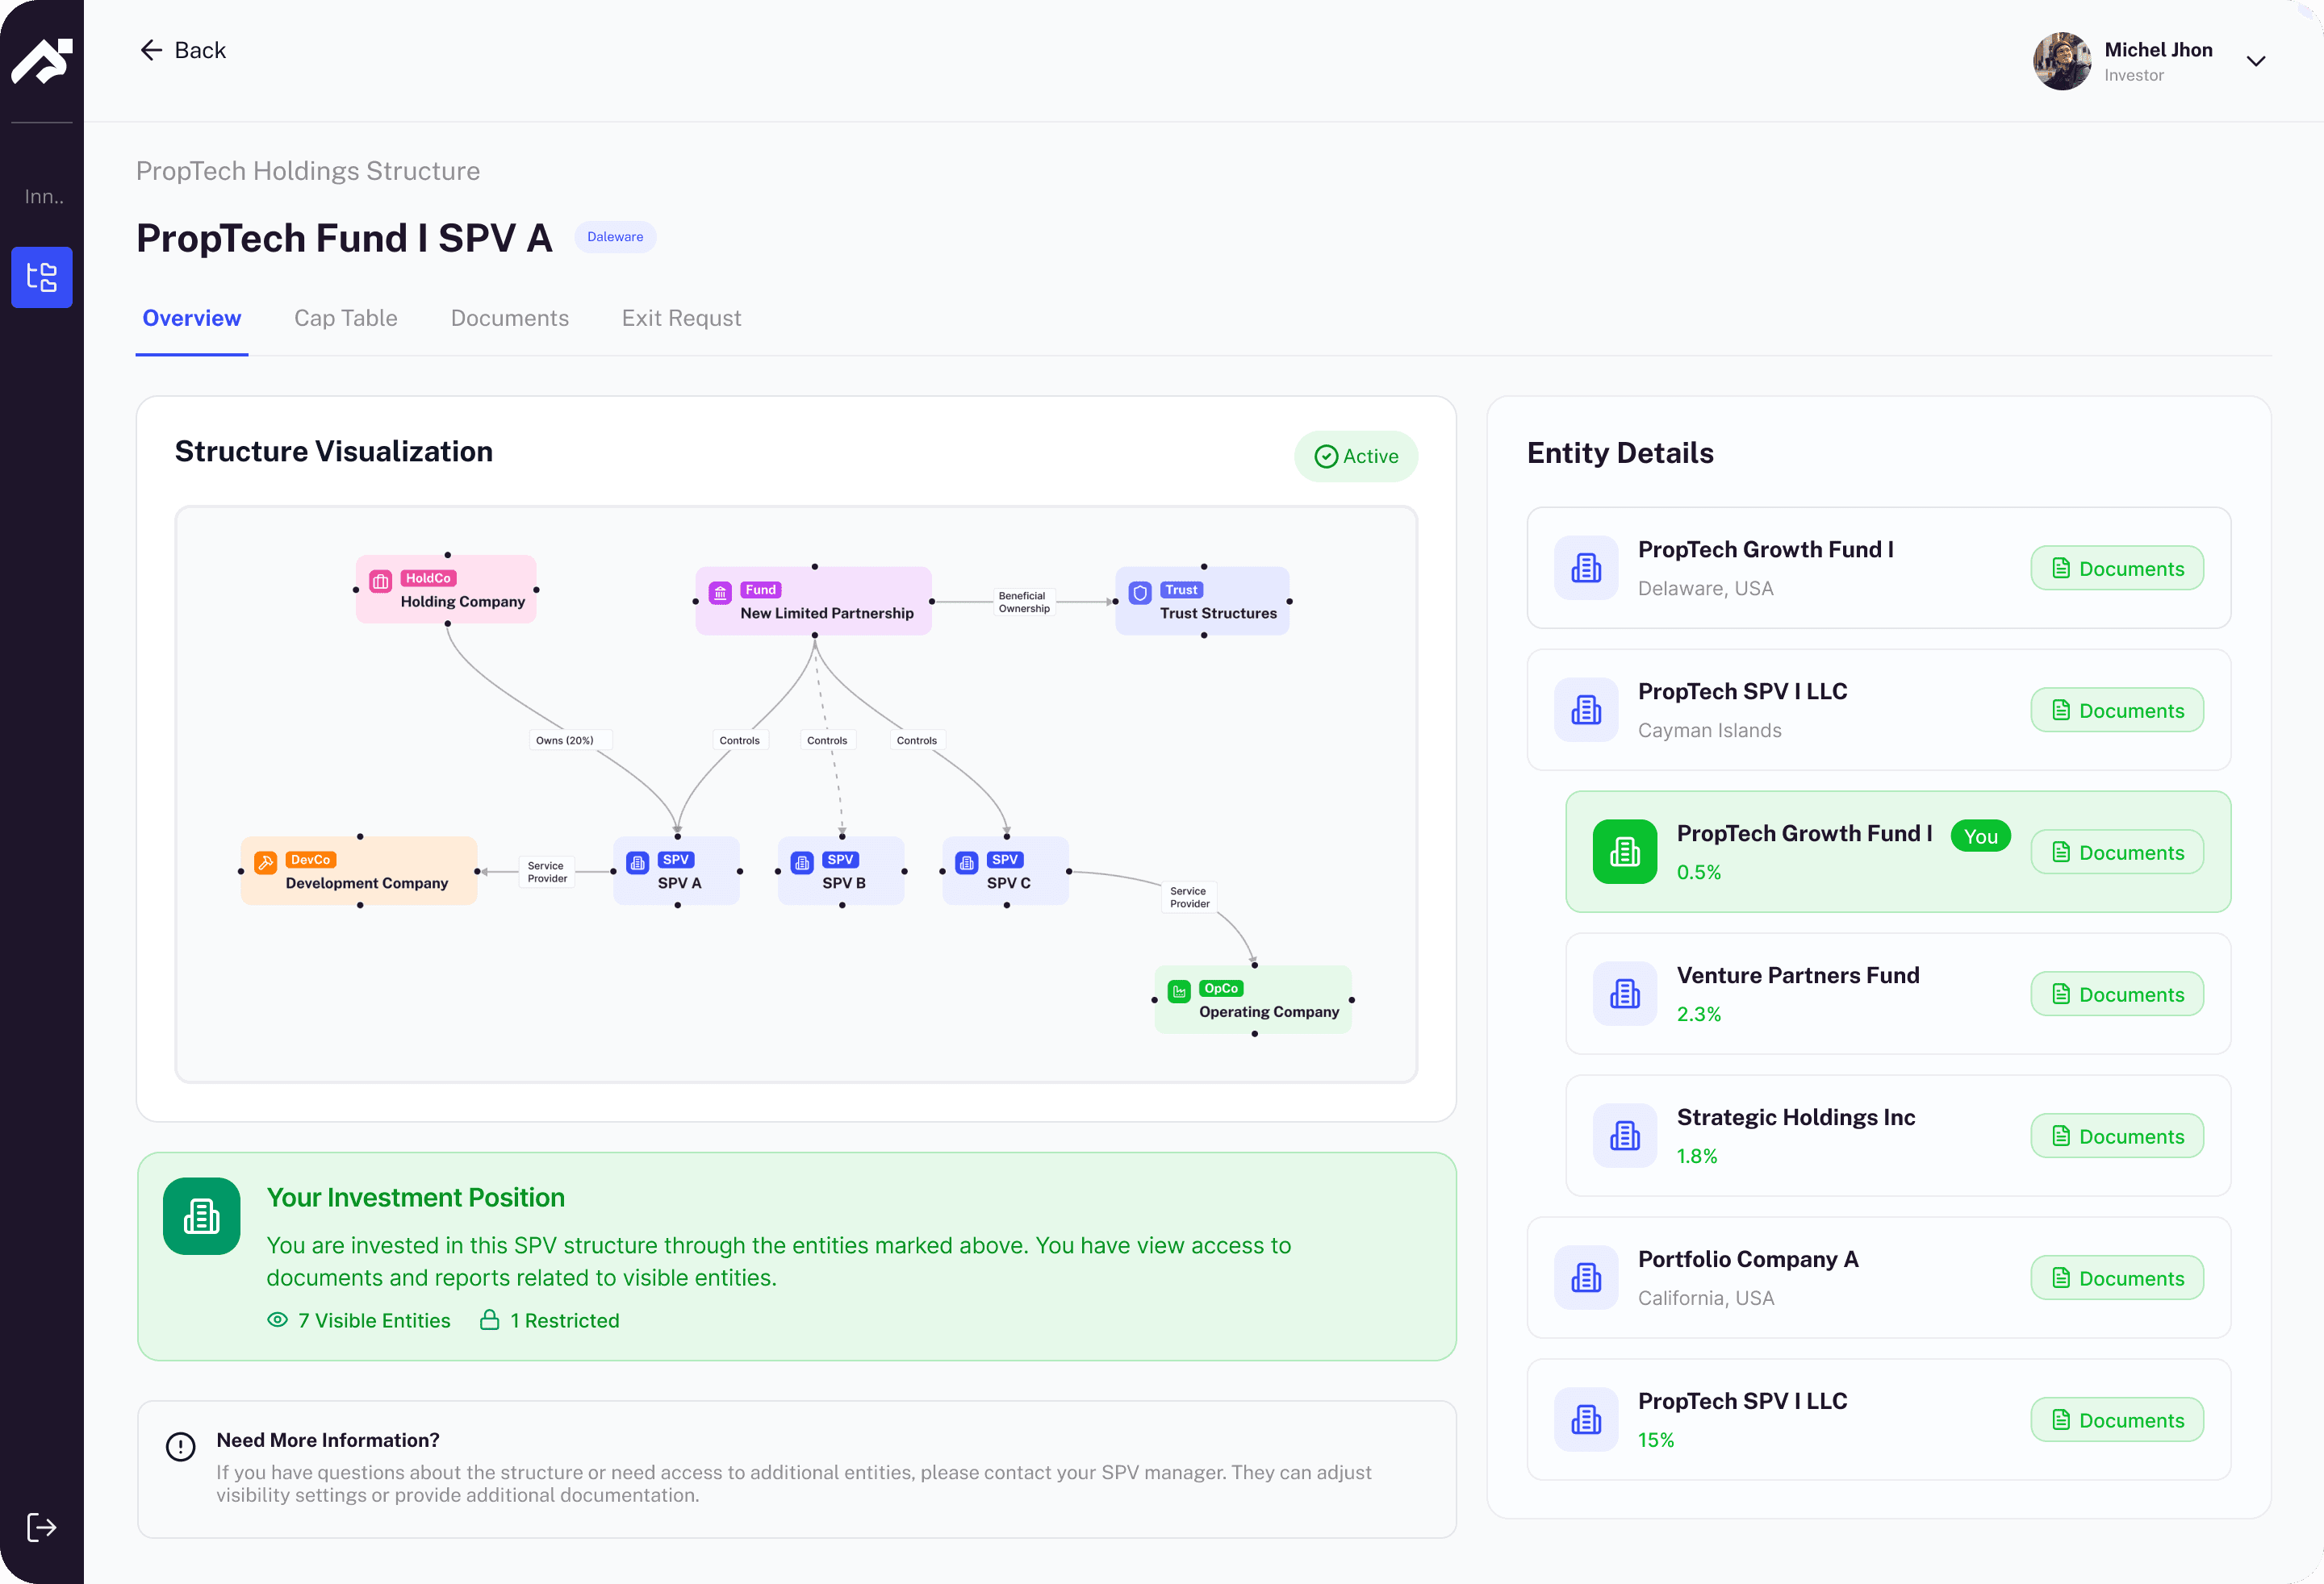Image resolution: width=2324 pixels, height=1584 pixels.
Task: Go to the Documents tab
Action: pos(509,318)
